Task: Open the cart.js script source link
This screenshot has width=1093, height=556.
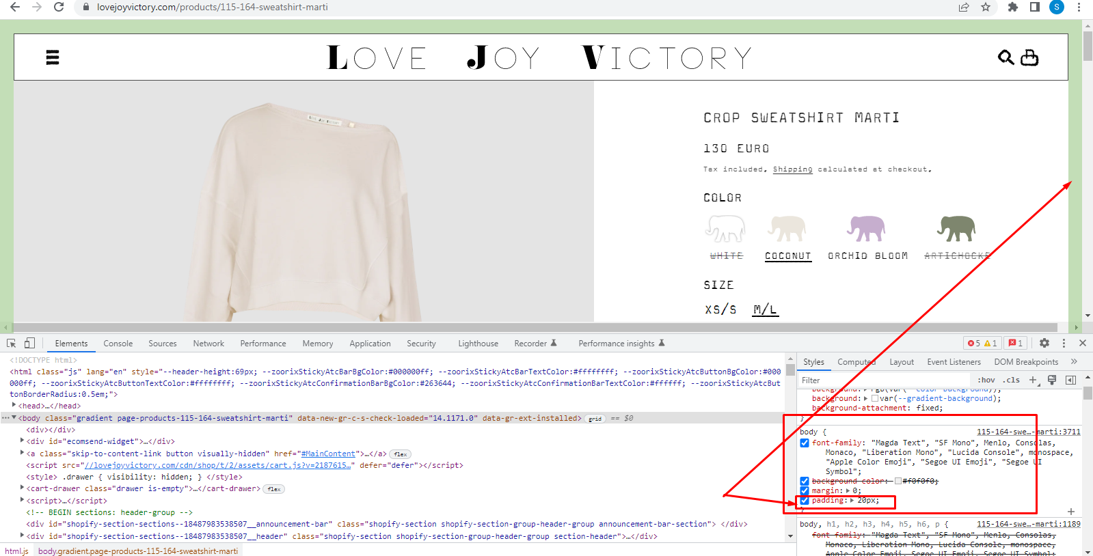Action: 219,465
